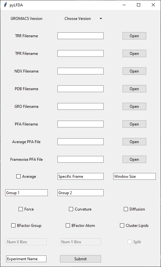The image size is (161, 267).
Task: Open file browser for Average PFA File
Action: (x=134, y=142)
